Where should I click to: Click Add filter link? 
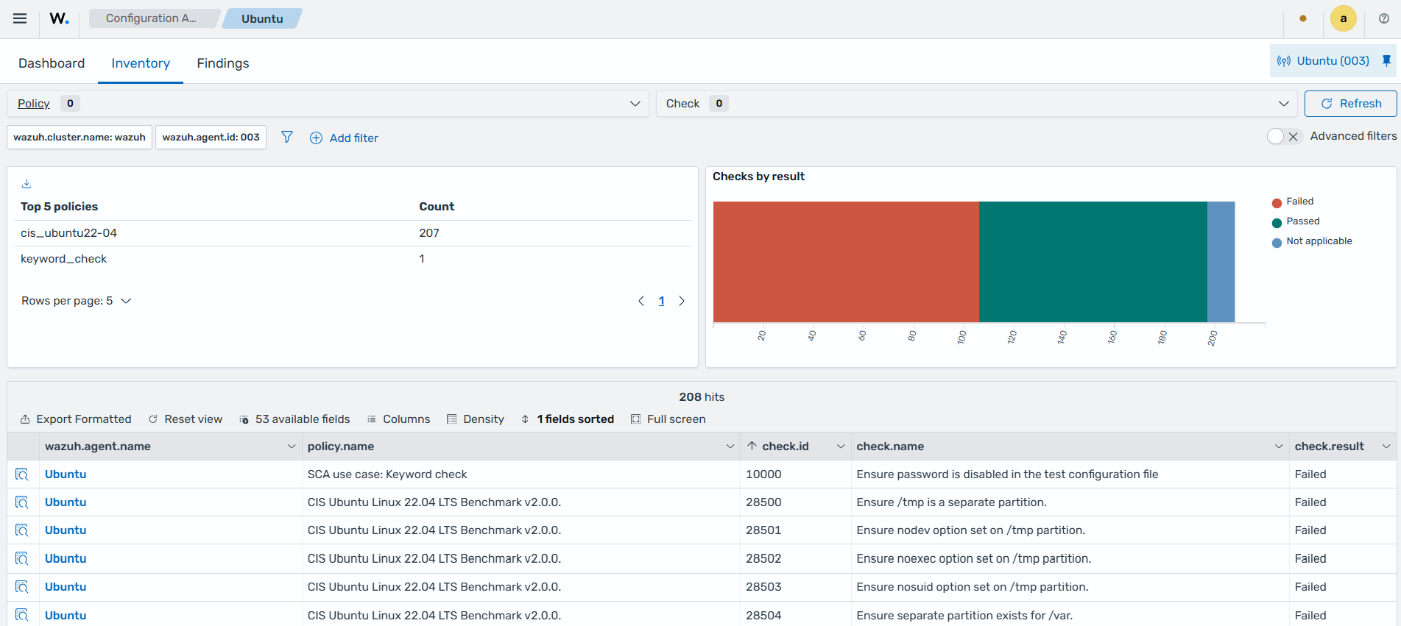click(x=353, y=138)
